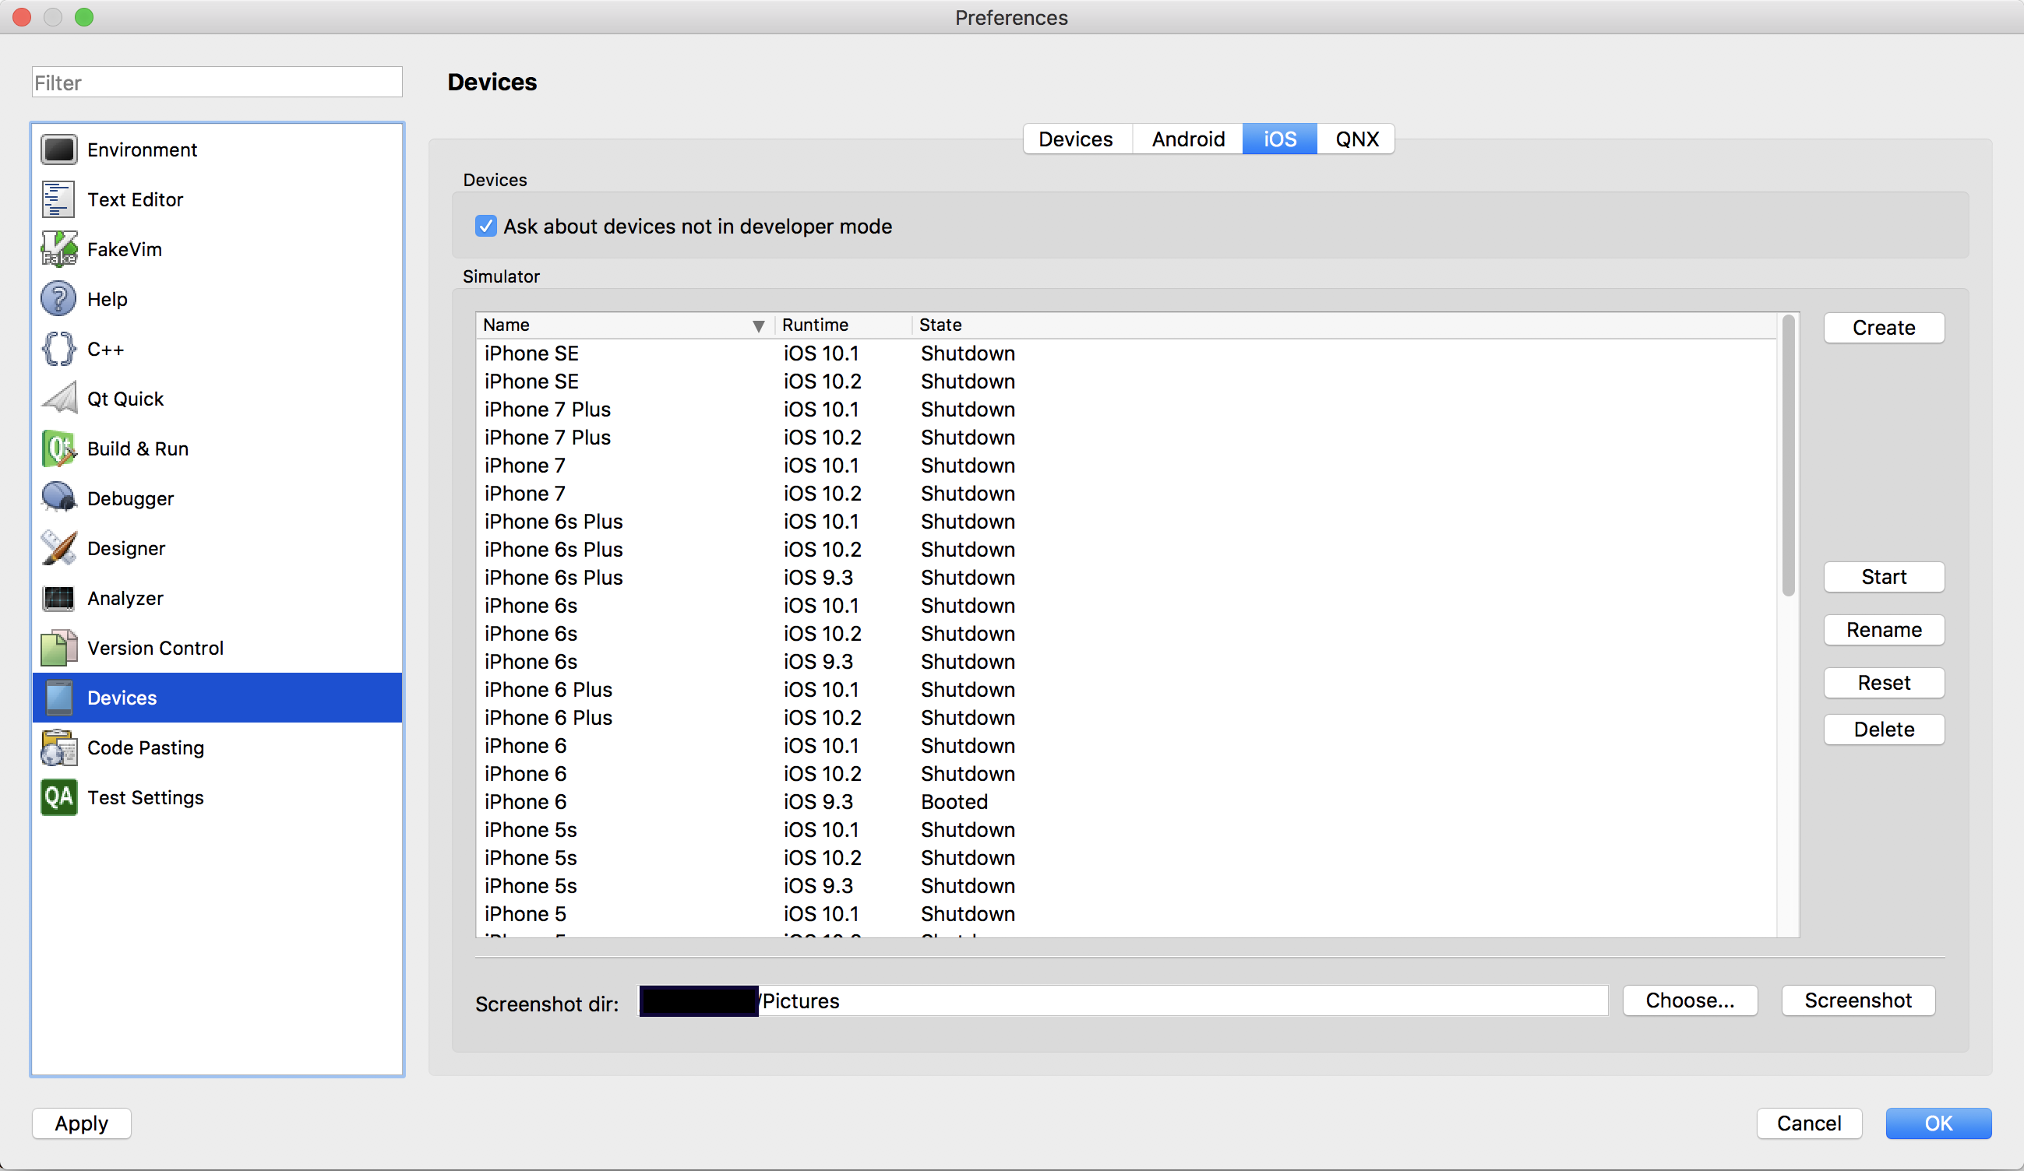Click the Environment icon in sidebar

pos(58,150)
